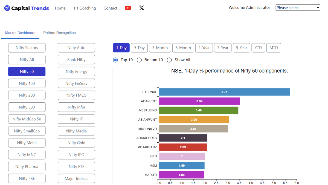Viewport: 328px width, 185px height.
Task: Select the Nifty IT button
Action: [x=76, y=119]
